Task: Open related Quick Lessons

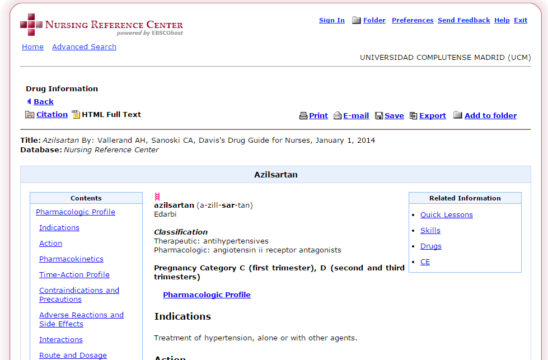Action: click(447, 215)
